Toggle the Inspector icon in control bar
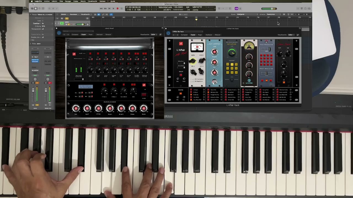 click(x=36, y=9)
